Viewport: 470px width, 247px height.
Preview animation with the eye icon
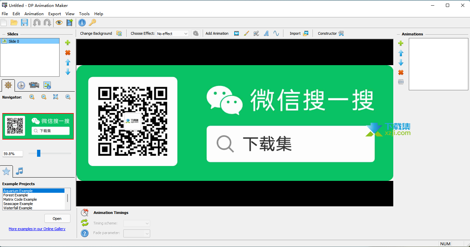59,22
